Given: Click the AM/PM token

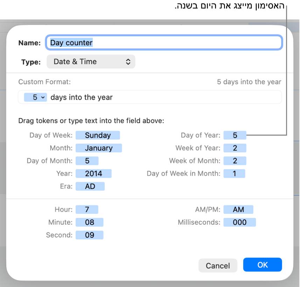Looking at the screenshot, I should [x=238, y=209].
